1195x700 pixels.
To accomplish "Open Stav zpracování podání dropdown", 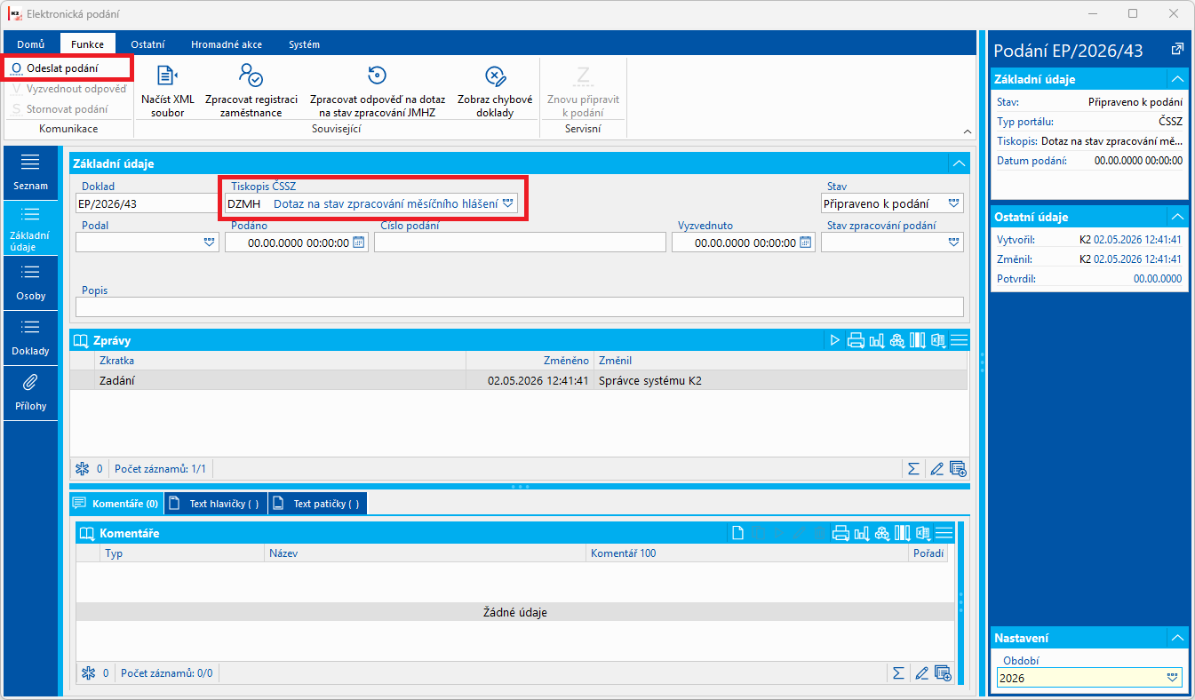I will tap(954, 242).
